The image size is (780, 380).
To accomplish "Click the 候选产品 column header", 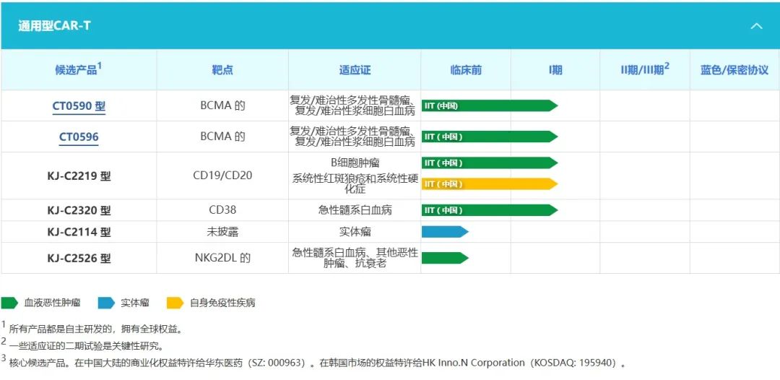I will point(78,69).
